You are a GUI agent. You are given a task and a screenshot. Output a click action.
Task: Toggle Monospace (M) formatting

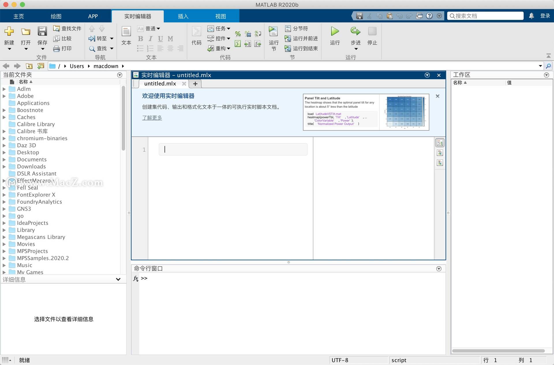click(170, 39)
